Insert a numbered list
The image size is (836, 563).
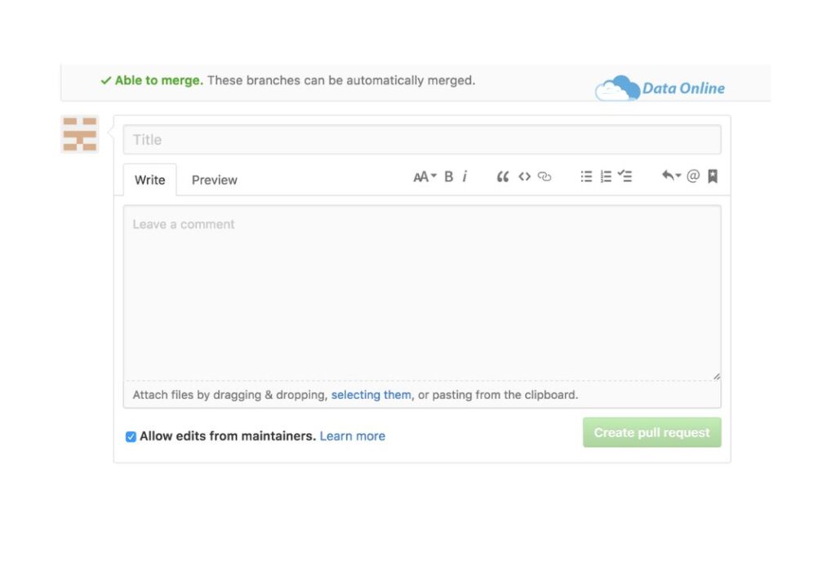coord(607,176)
